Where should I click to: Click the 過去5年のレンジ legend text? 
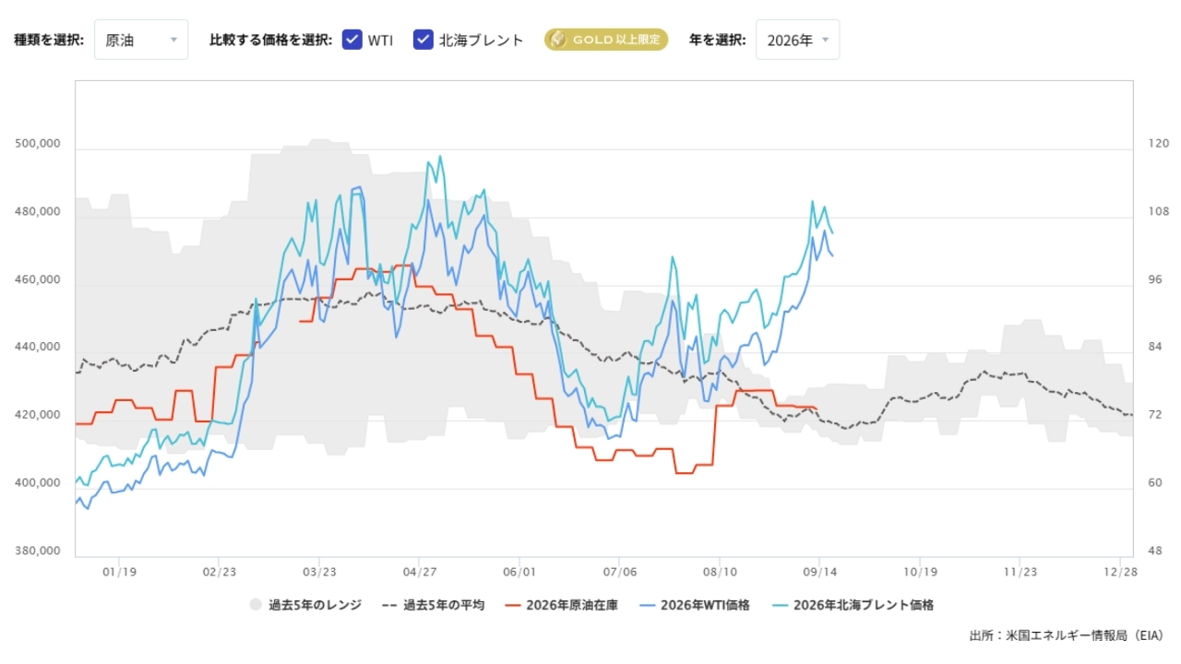click(x=314, y=605)
